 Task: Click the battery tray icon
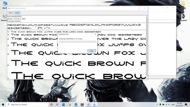click(163, 104)
